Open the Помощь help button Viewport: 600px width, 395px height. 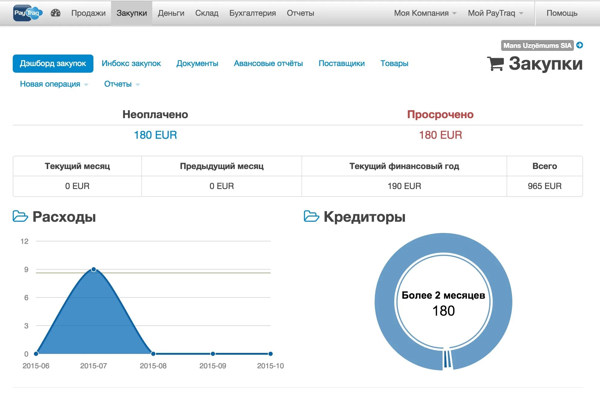pos(561,13)
